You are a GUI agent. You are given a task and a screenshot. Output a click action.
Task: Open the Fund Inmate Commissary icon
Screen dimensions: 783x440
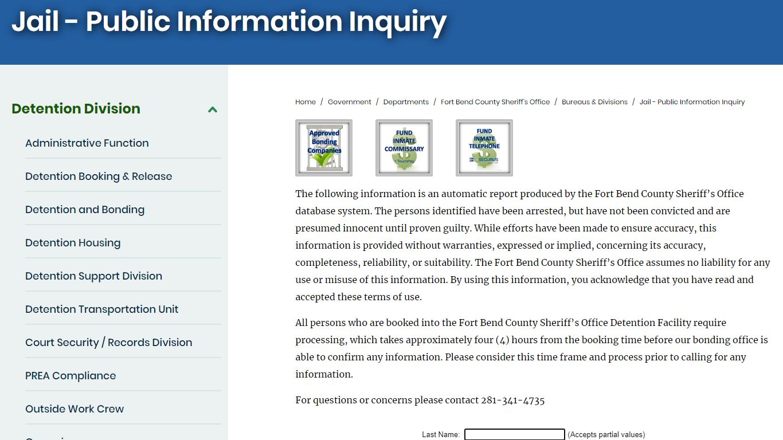pos(404,148)
